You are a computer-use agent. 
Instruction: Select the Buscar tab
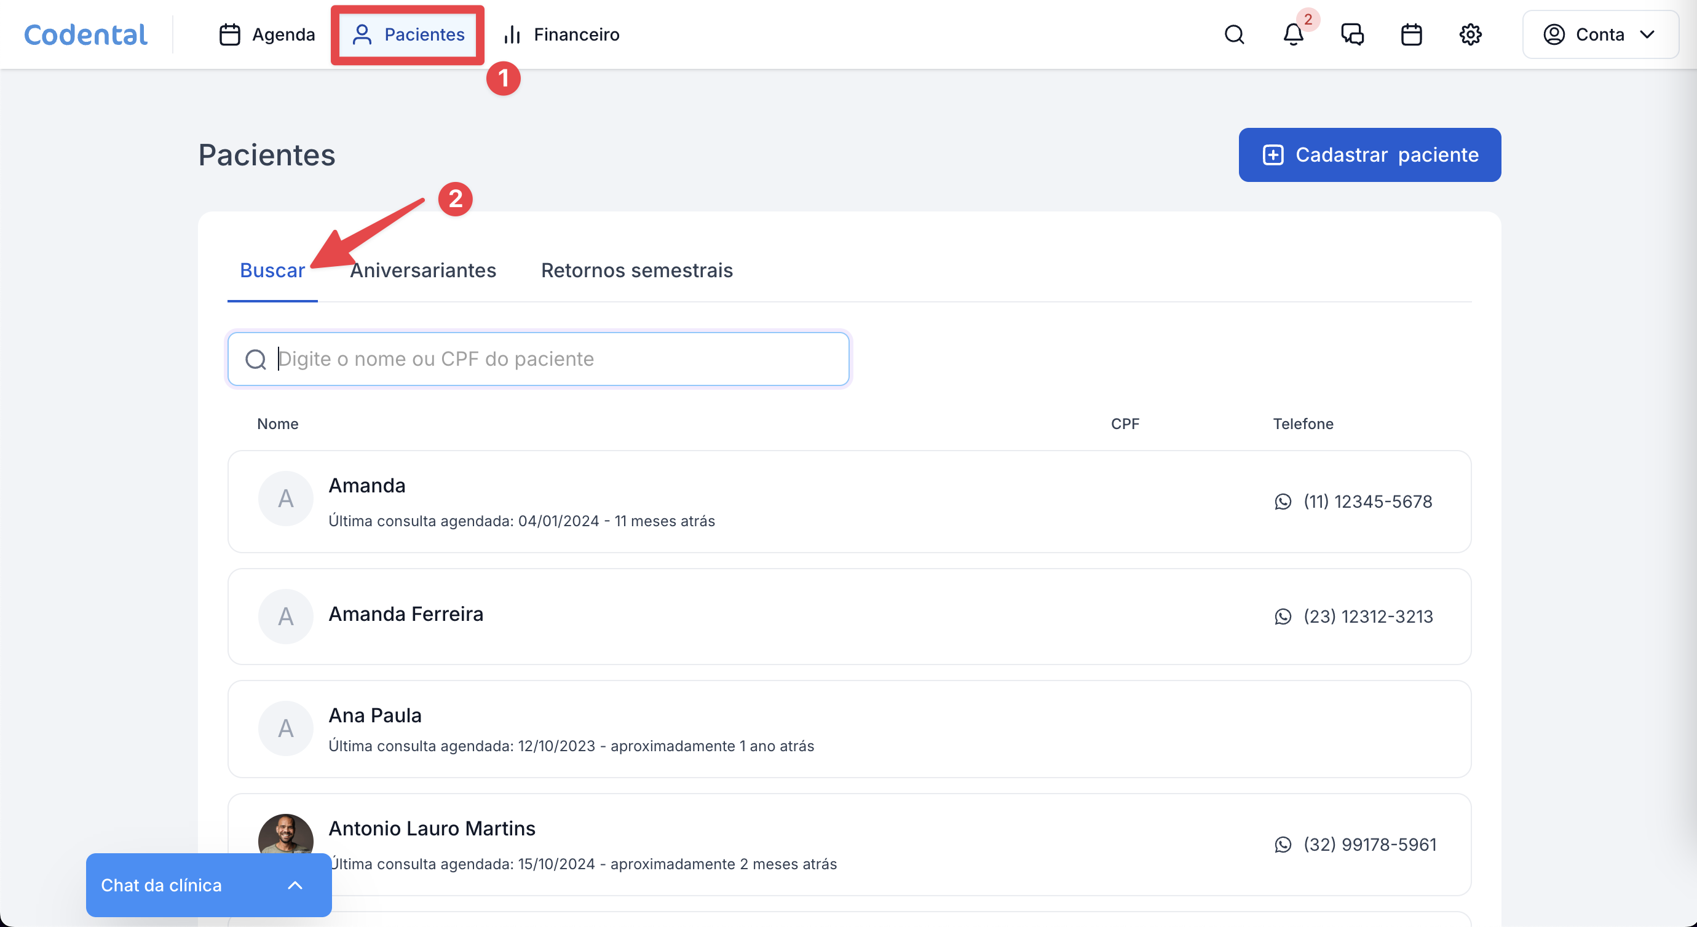[271, 270]
